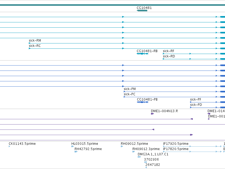Click the sick-PM start arrow

[125, 92]
